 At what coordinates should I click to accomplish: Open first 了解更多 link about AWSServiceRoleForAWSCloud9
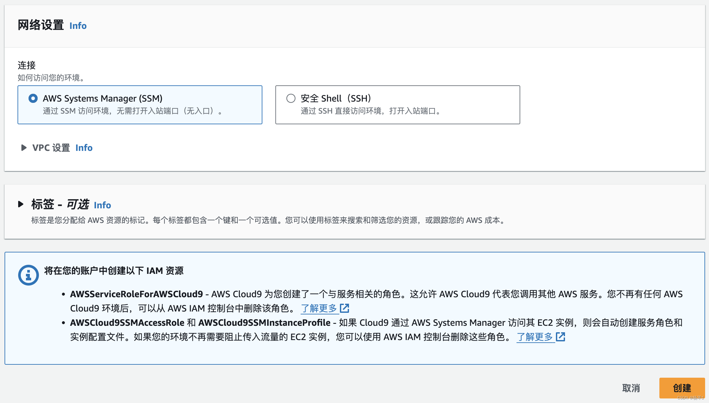tap(319, 308)
